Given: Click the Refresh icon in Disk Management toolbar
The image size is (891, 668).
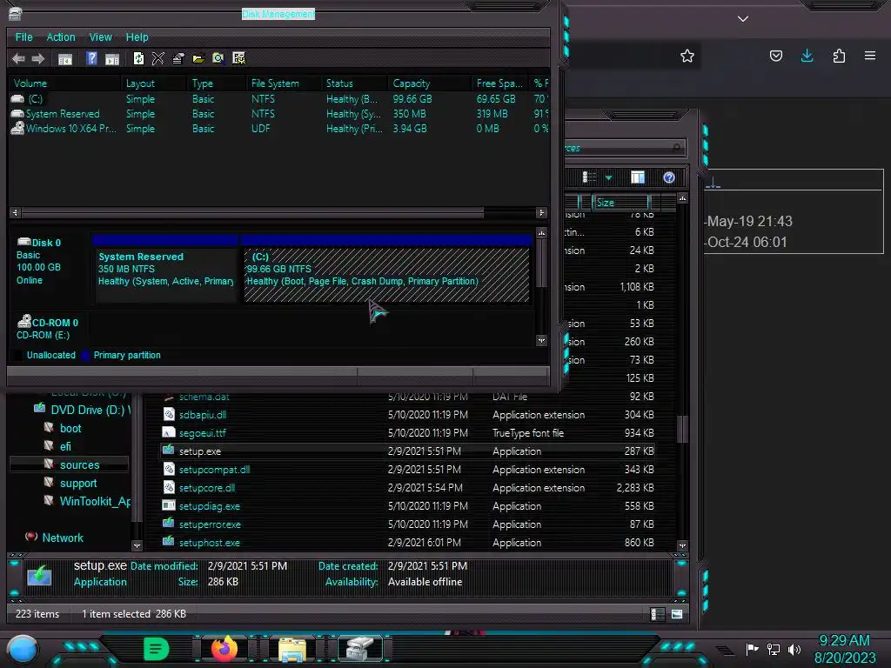Looking at the screenshot, I should click(x=138, y=58).
